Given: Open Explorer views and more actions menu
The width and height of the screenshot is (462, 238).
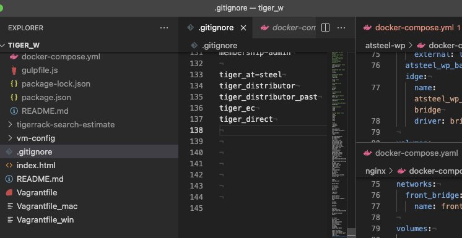Looking at the screenshot, I should [x=164, y=28].
